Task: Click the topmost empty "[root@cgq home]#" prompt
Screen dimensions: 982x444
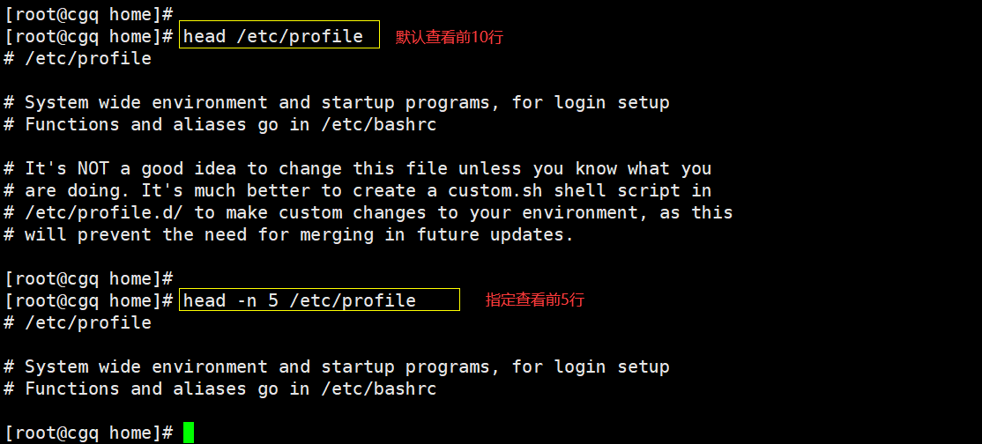Action: [88, 14]
